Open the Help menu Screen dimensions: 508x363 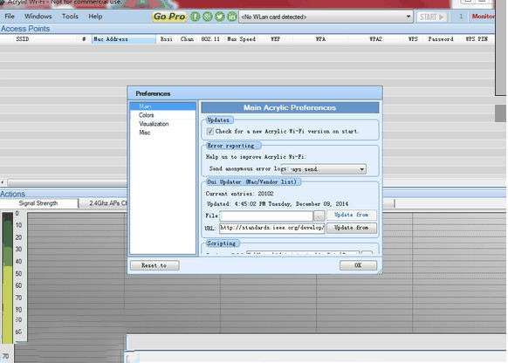coord(95,17)
